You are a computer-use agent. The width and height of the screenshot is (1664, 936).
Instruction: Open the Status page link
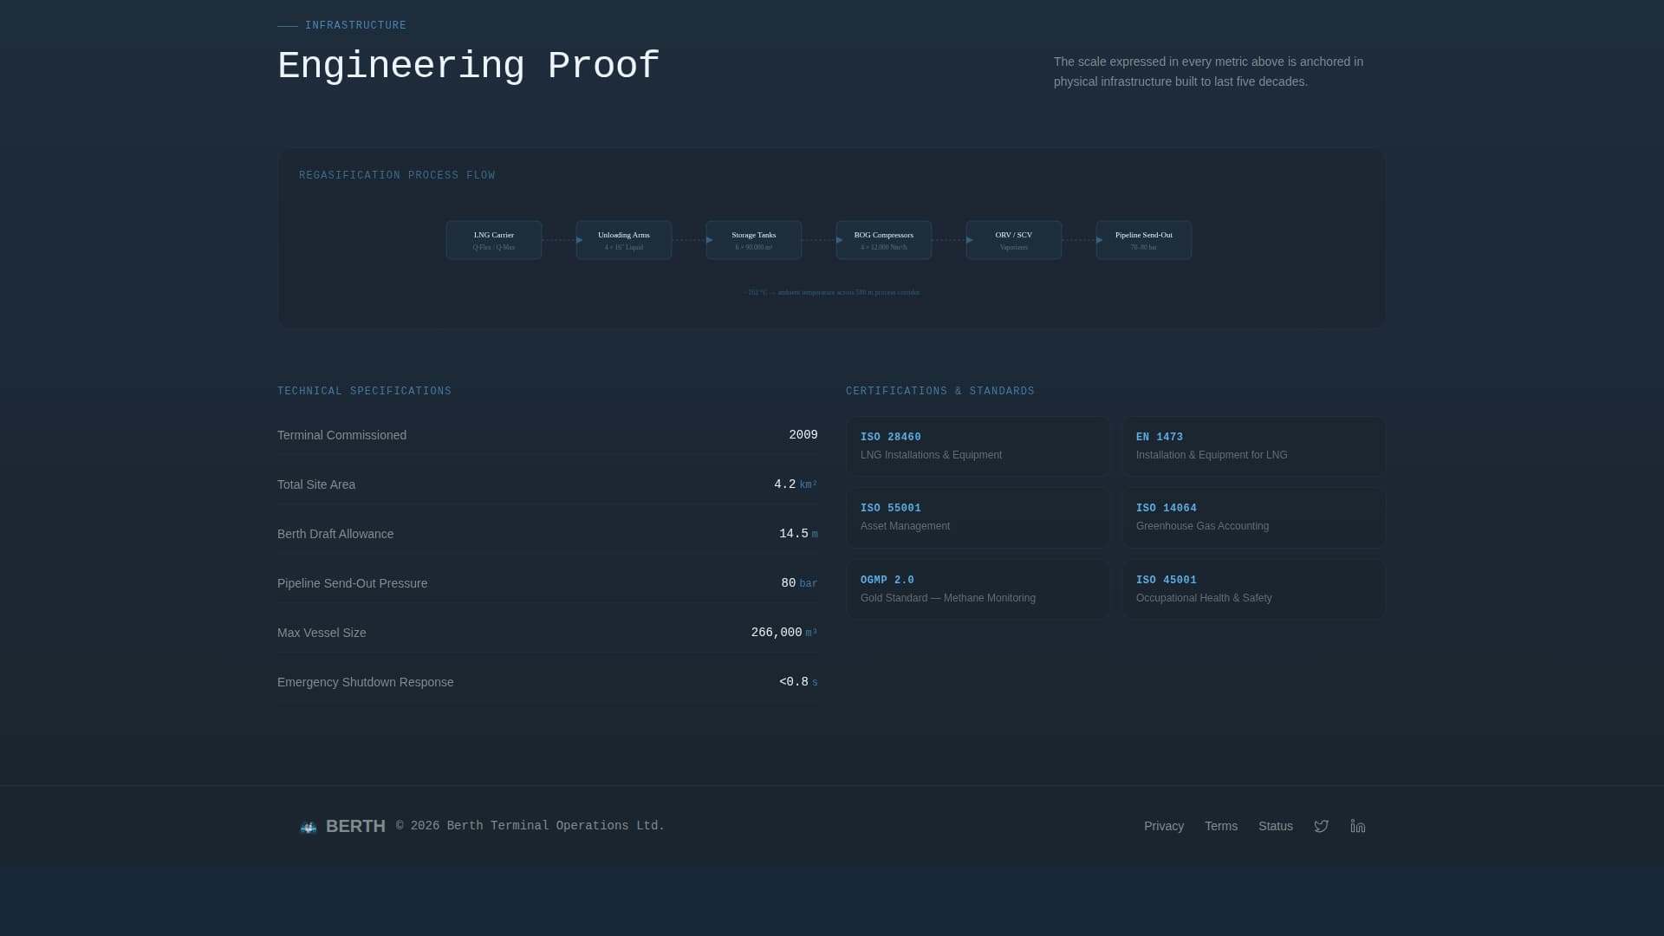1275,826
